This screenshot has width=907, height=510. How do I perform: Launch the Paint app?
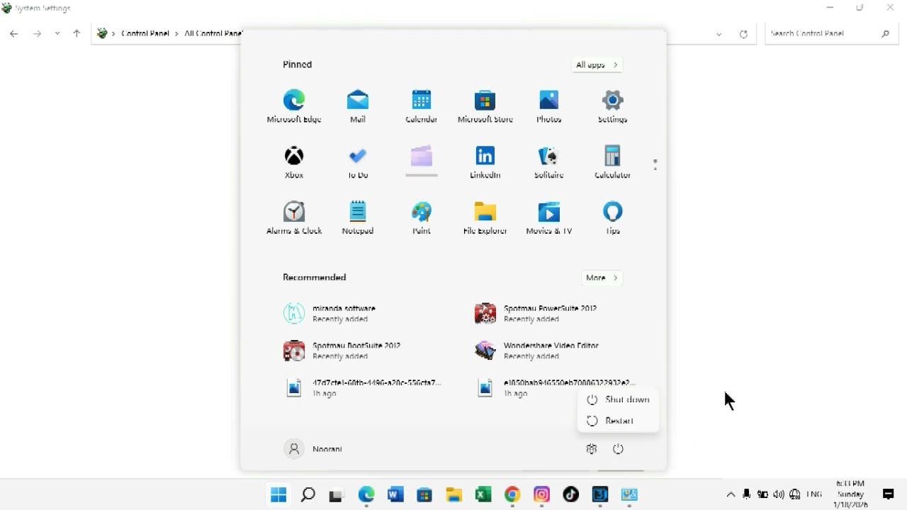point(422,218)
